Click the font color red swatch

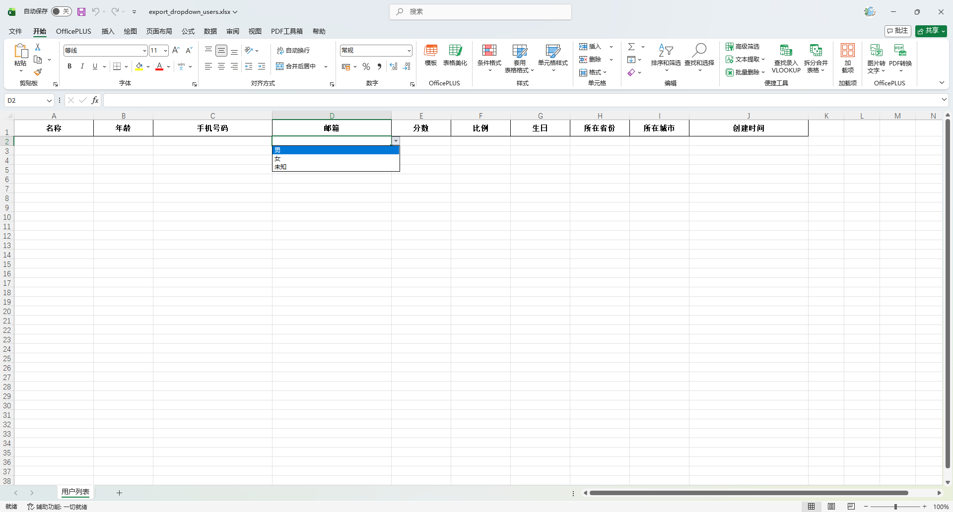click(x=159, y=66)
